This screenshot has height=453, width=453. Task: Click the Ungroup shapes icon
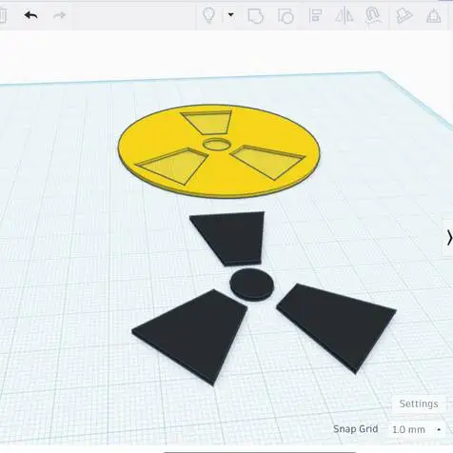click(x=286, y=15)
